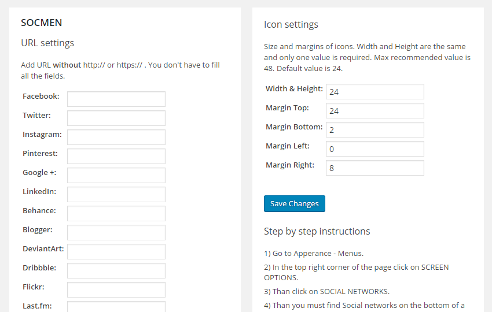Focus the DeviantArt URL field
The width and height of the screenshot is (492, 312).
coord(116,252)
